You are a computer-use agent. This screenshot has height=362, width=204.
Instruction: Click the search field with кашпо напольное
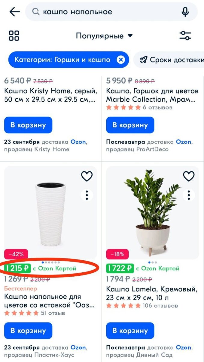(x=111, y=12)
